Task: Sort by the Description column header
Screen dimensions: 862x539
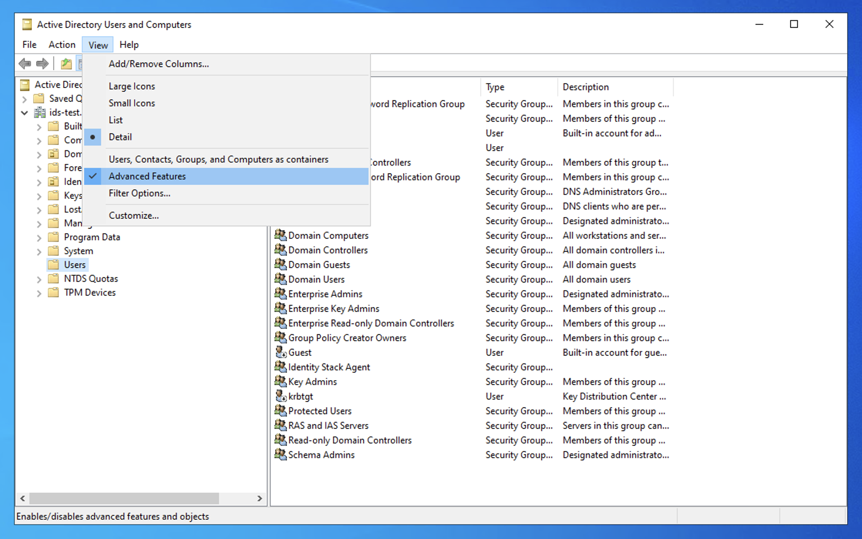Action: click(615, 87)
